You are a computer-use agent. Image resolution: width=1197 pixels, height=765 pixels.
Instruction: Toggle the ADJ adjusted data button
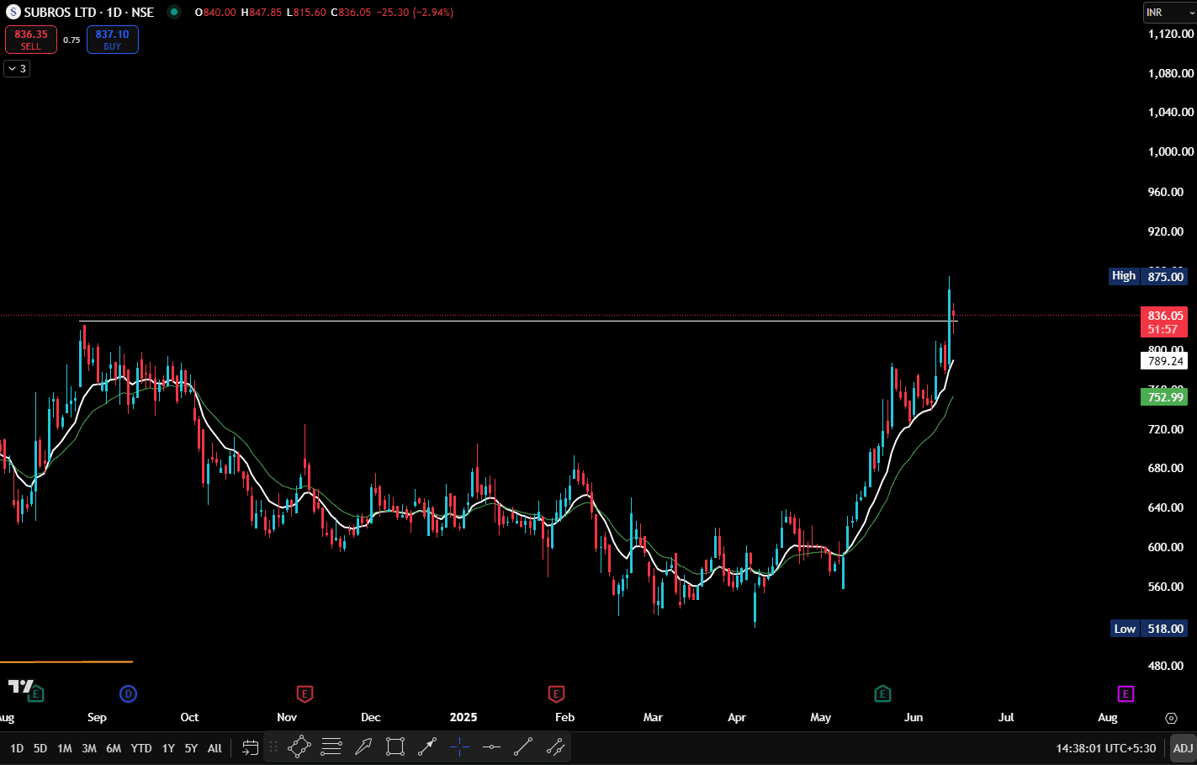[x=1183, y=748]
